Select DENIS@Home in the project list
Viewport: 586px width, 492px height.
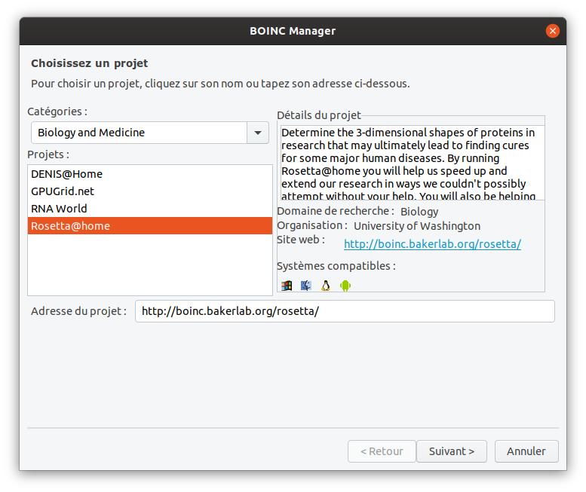pos(66,174)
